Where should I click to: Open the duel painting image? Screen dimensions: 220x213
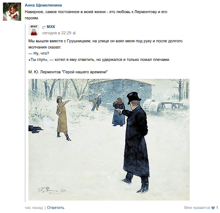[109, 140]
